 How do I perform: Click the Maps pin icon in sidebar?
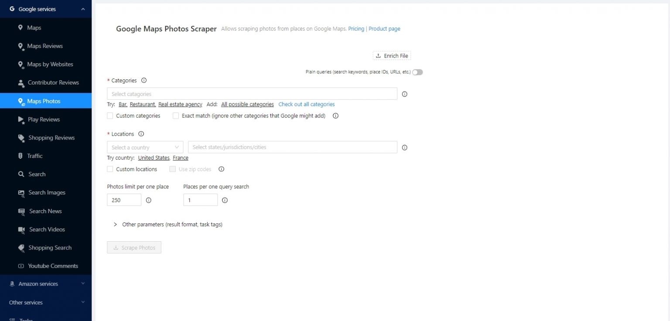coord(21,27)
